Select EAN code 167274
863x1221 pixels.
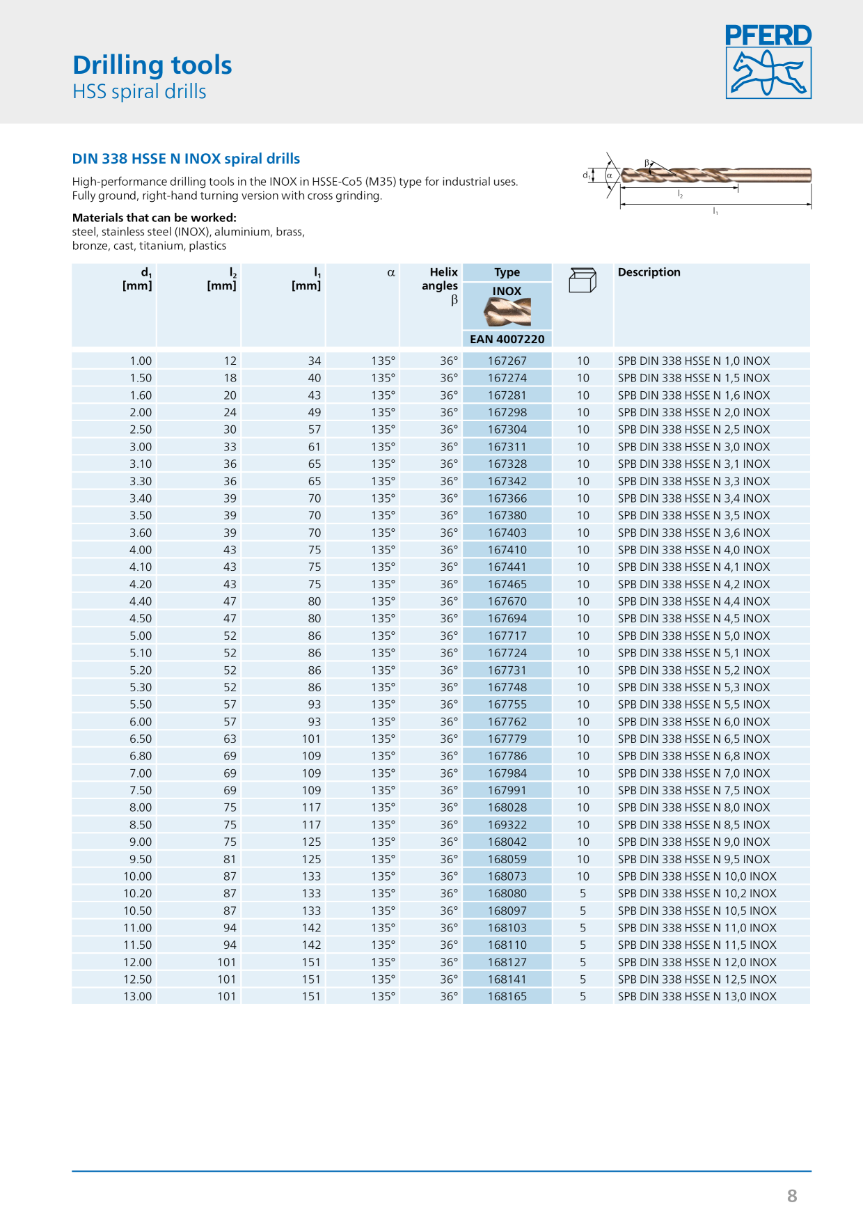[x=507, y=378]
